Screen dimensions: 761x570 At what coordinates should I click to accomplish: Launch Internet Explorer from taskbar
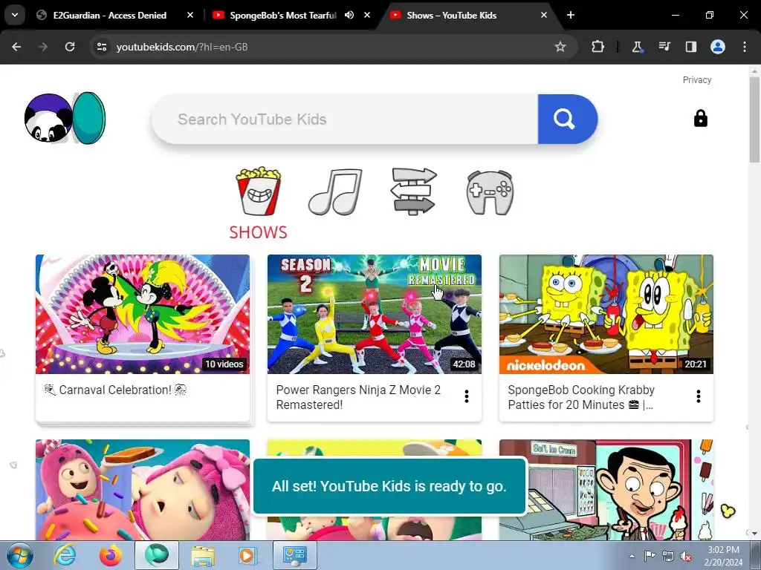pos(65,555)
